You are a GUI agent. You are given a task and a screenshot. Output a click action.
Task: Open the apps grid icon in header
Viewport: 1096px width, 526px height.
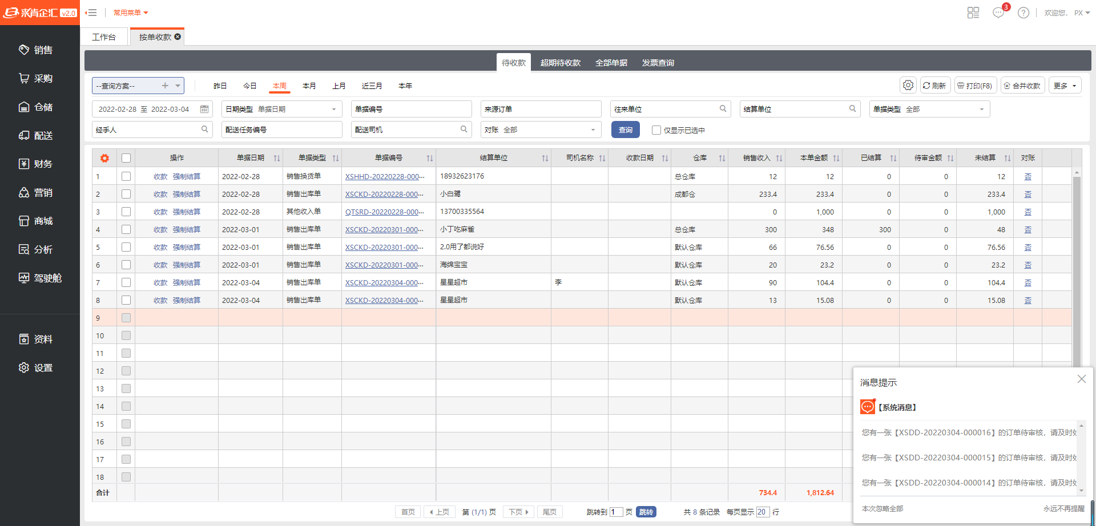click(973, 13)
